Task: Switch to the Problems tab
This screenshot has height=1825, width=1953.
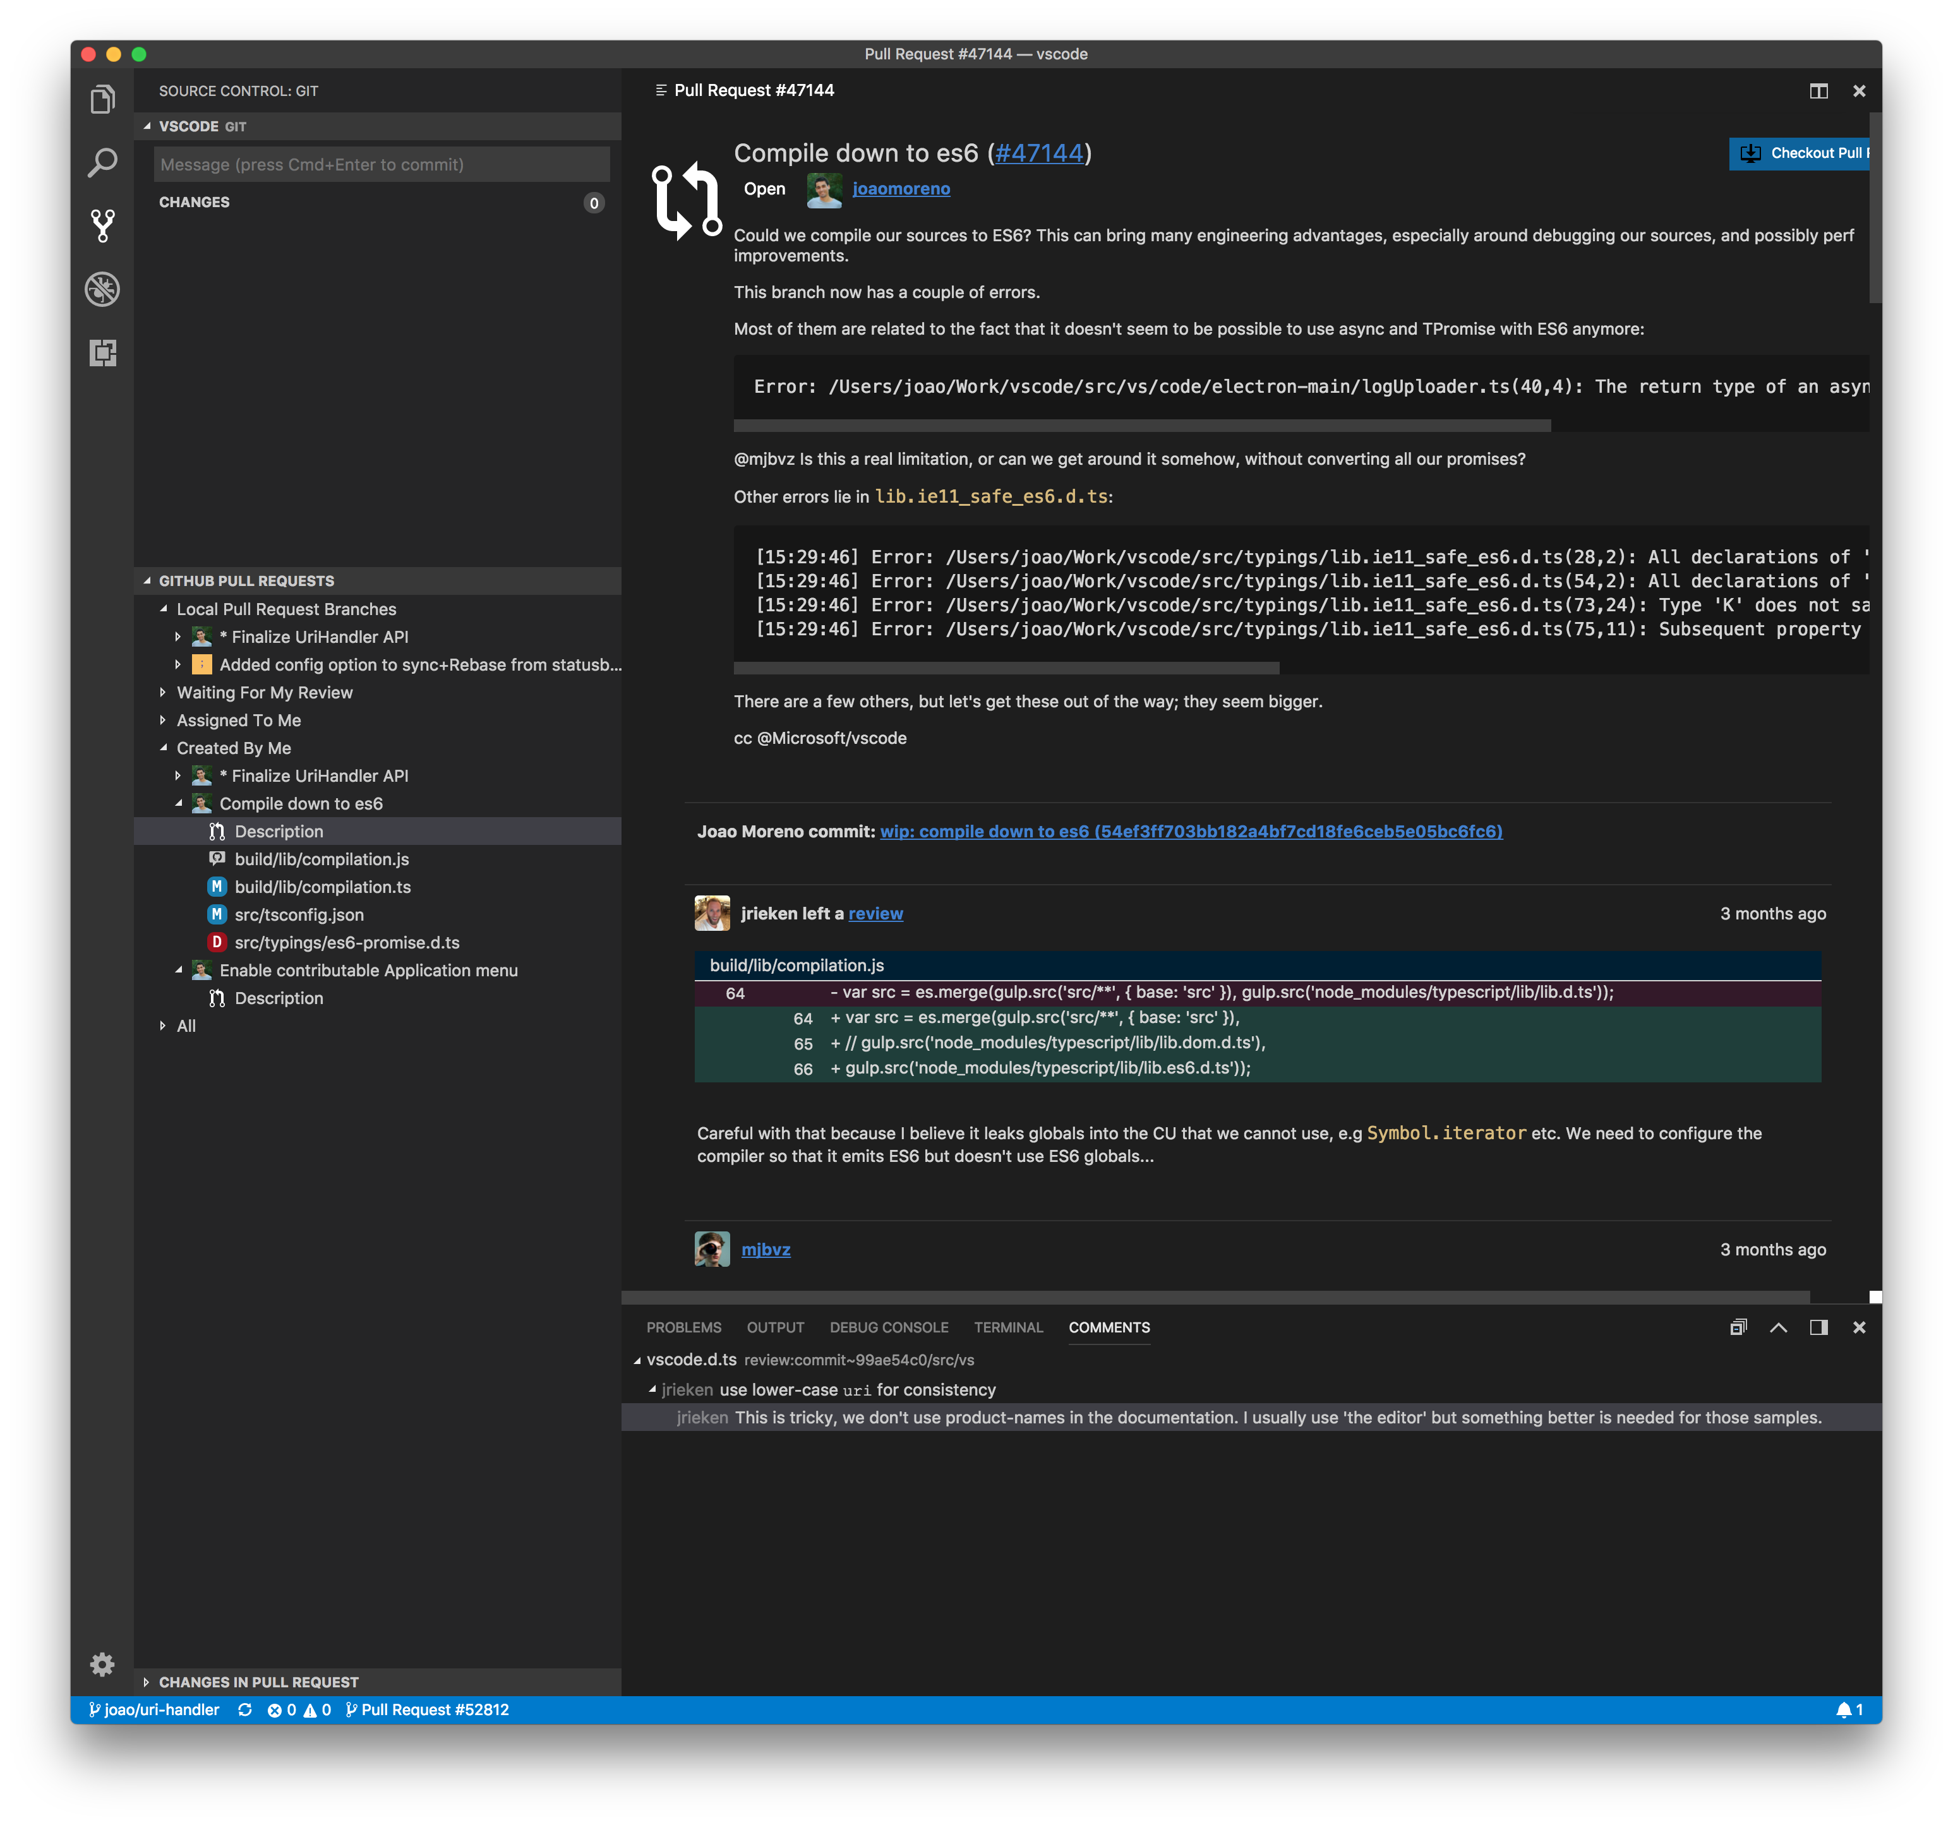Action: coord(684,1327)
